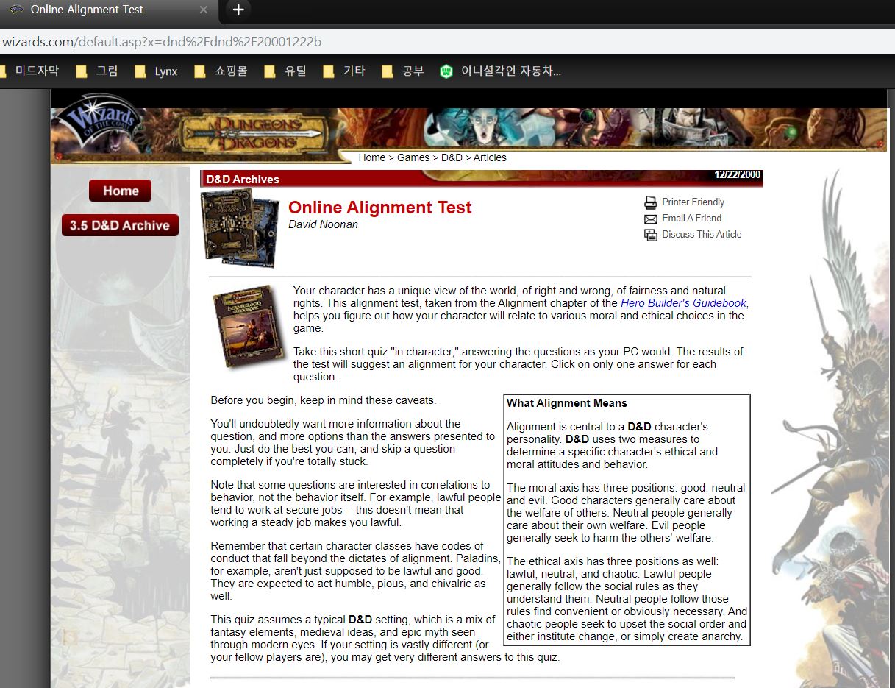895x688 pixels.
Task: Open the Hero Builder's Guidebook link
Action: pos(684,303)
